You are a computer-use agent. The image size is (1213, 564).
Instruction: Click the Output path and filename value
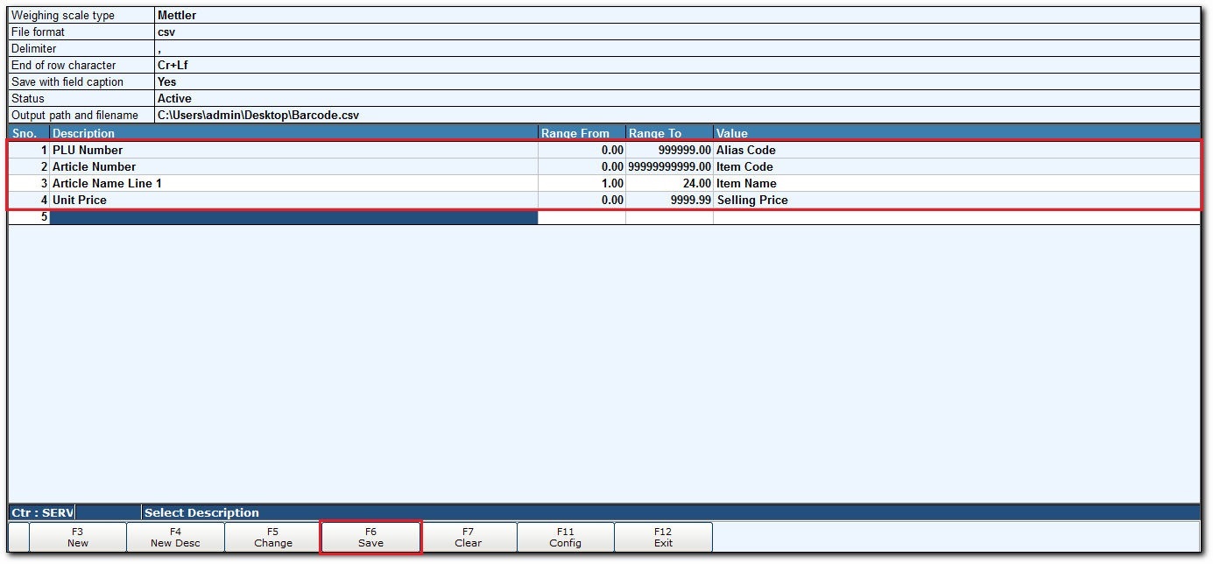coord(258,115)
